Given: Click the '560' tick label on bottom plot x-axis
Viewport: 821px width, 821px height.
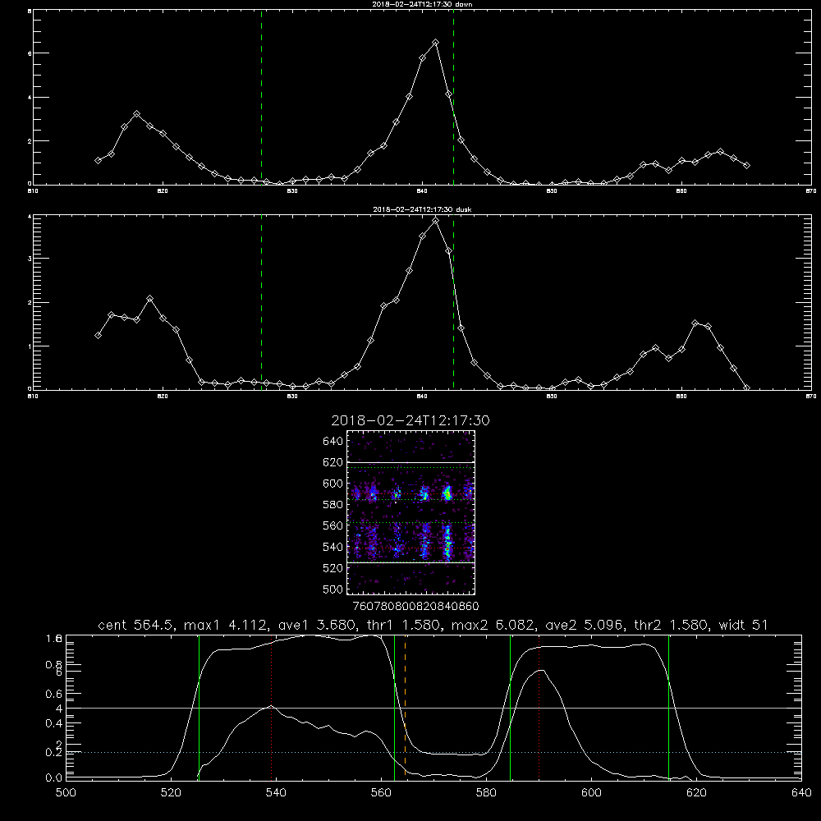Looking at the screenshot, I should click(381, 793).
